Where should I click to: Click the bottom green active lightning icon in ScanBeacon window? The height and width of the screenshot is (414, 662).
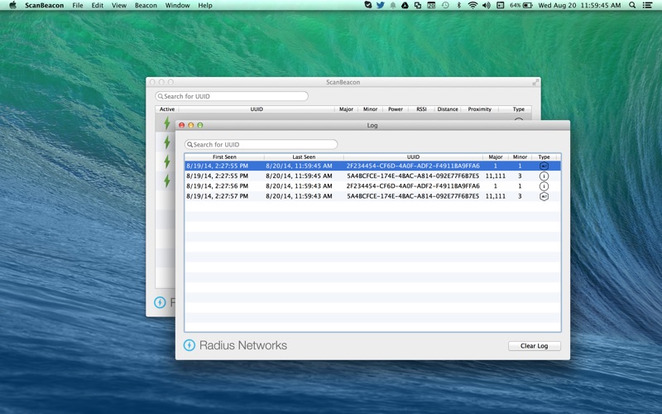(x=167, y=181)
